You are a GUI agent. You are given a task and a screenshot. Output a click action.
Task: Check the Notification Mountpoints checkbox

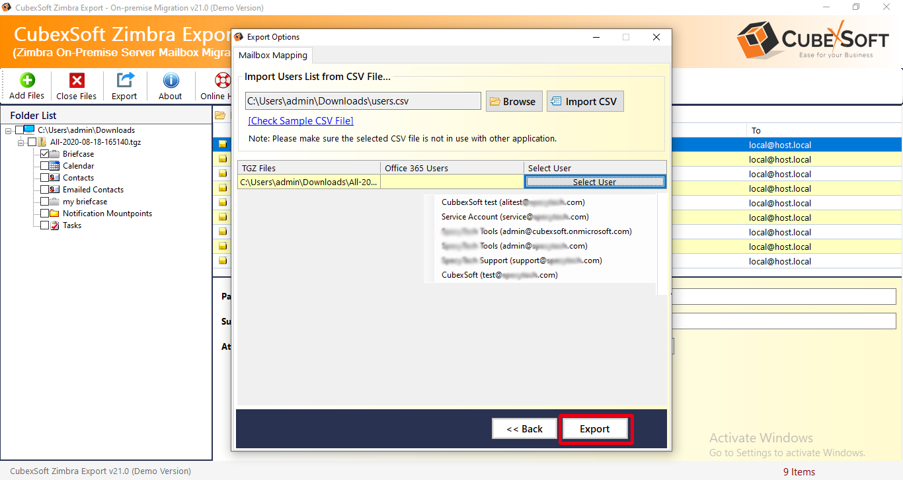[x=44, y=214]
